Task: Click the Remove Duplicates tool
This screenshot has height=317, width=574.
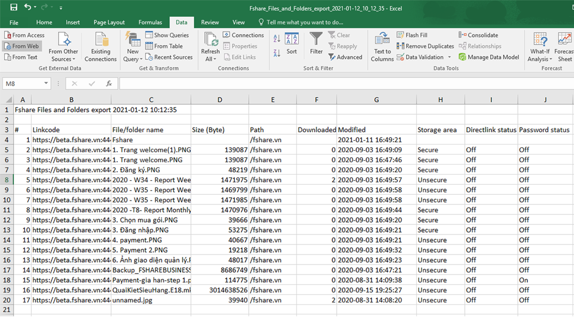Action: click(x=425, y=46)
